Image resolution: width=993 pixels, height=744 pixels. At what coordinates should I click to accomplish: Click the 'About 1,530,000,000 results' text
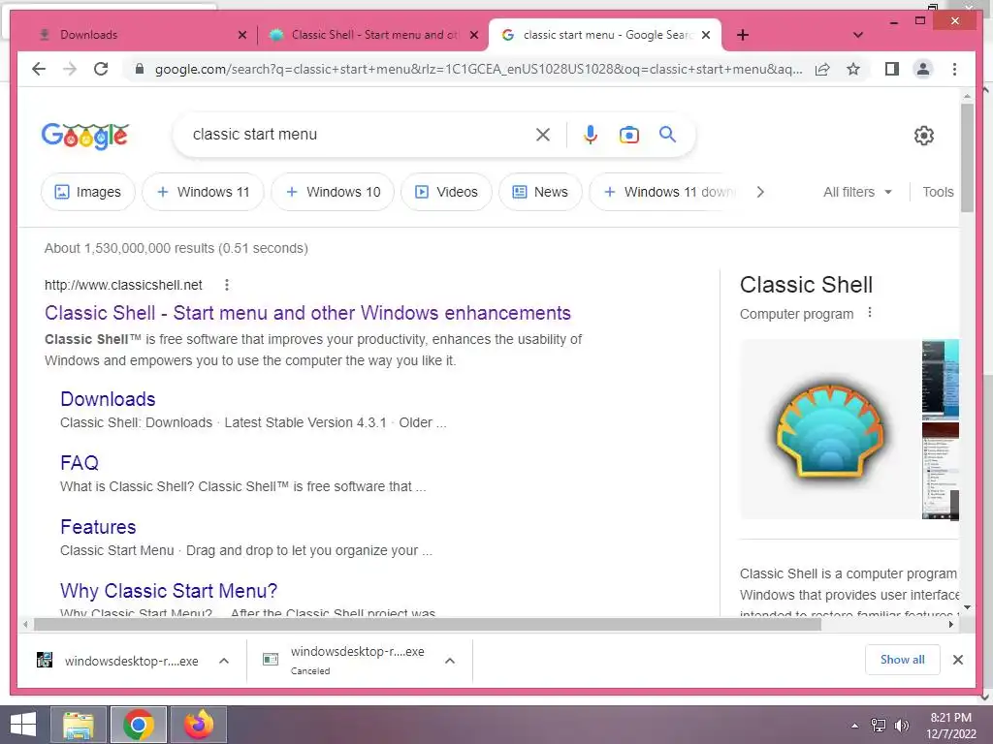[176, 248]
